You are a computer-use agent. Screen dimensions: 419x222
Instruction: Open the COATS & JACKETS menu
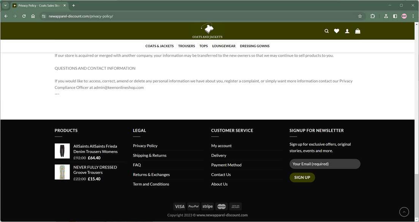coord(159,46)
